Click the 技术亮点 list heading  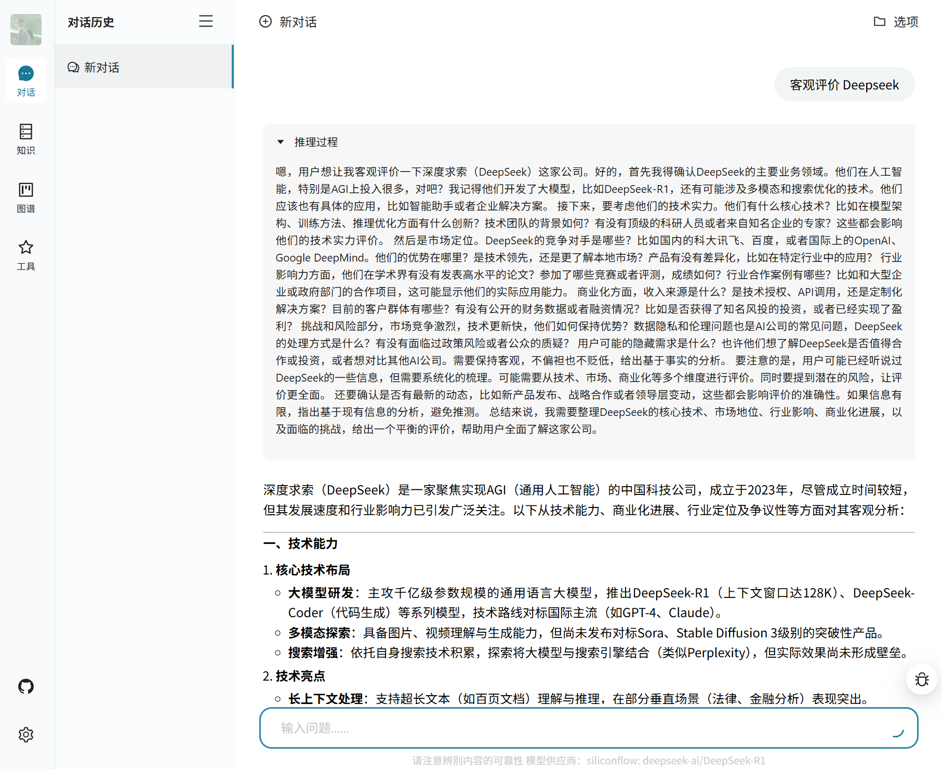click(x=300, y=676)
